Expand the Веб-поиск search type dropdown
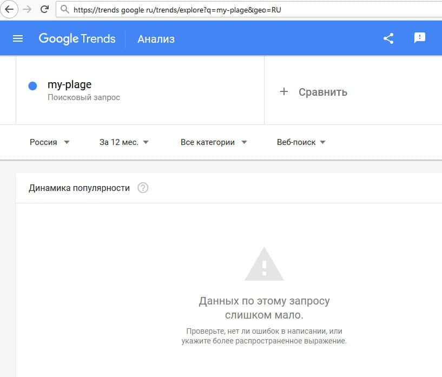 click(x=301, y=142)
